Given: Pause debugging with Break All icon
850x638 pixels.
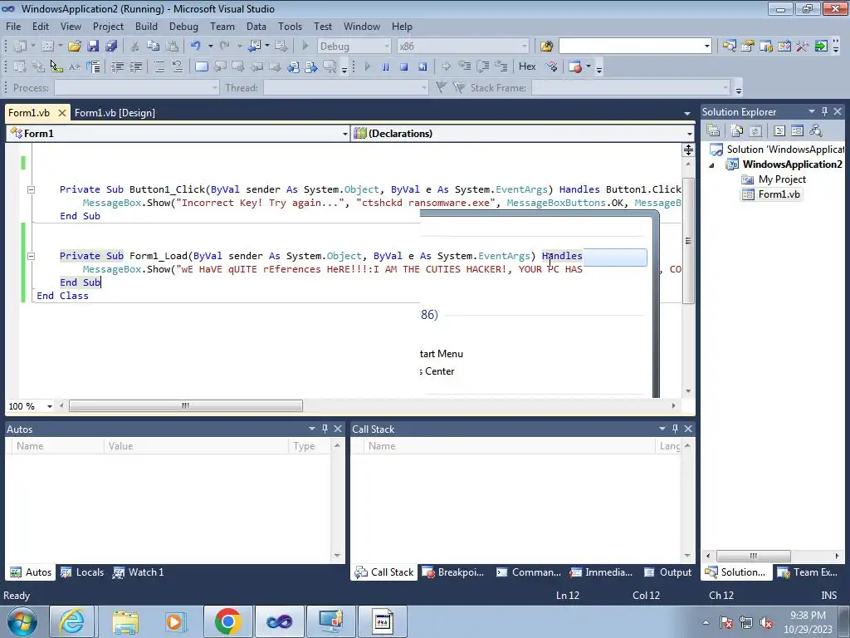Looking at the screenshot, I should (x=385, y=66).
